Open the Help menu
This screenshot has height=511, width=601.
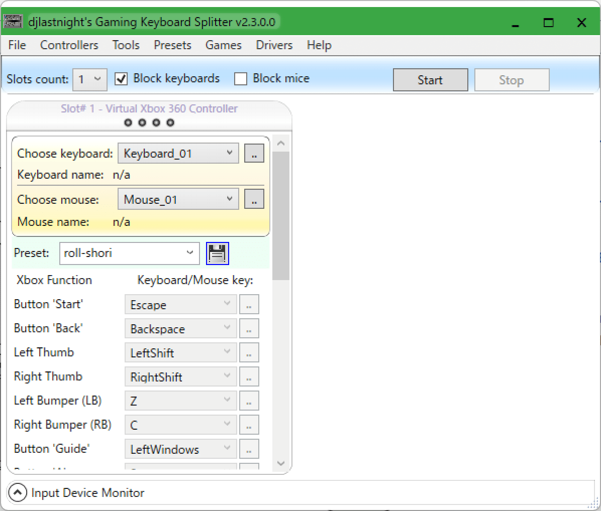(x=319, y=45)
